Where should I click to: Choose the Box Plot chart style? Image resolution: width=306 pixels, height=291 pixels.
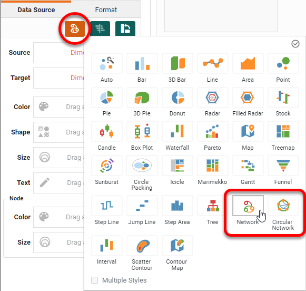click(x=142, y=131)
